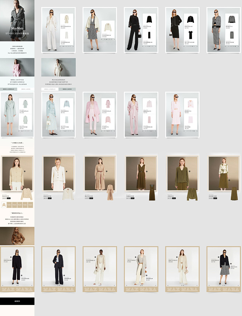Click hotspot dot on the olive blouse photo
Viewport: 242px width, 316px height.
pyautogui.click(x=189, y=171)
